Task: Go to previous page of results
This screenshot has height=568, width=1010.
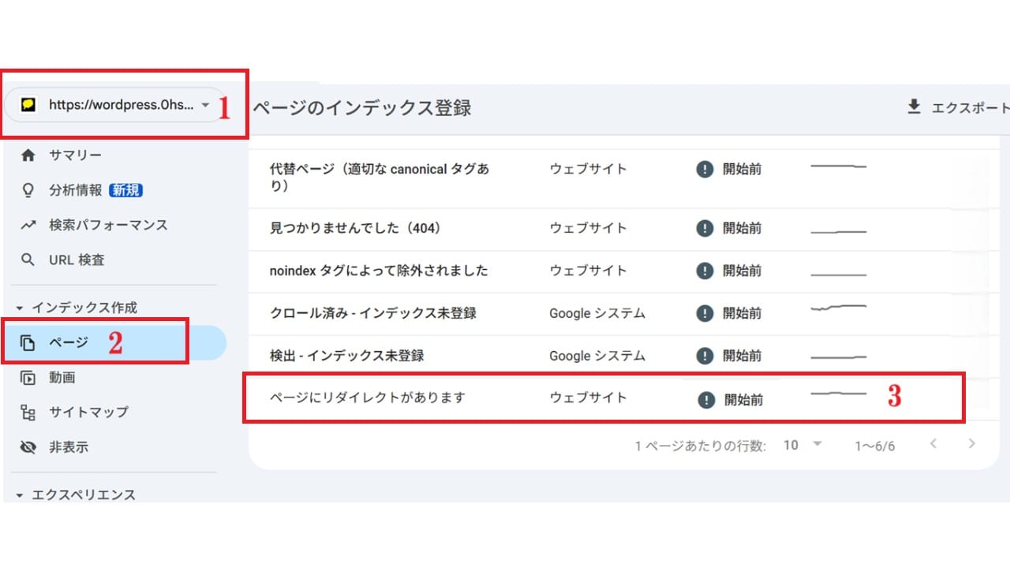Action: [933, 444]
